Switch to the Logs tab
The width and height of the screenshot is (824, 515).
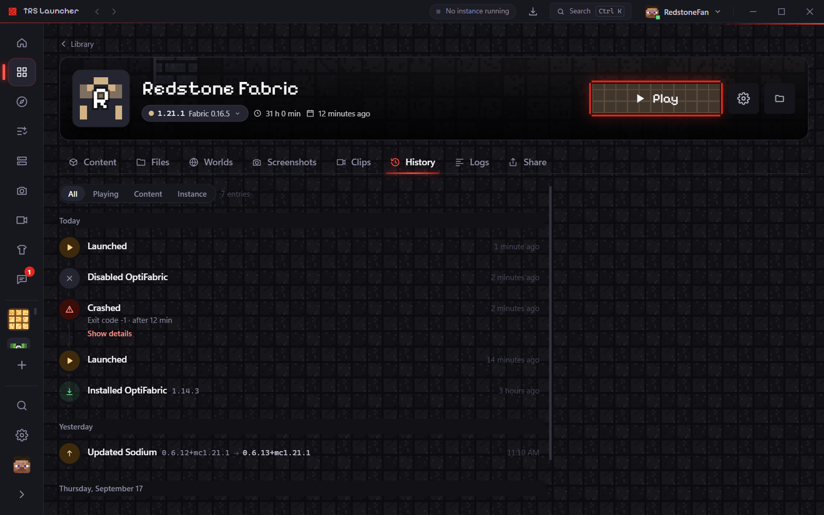[x=472, y=162]
